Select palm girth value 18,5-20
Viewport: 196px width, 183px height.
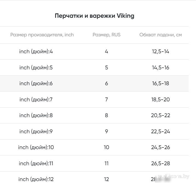pyautogui.click(x=160, y=99)
